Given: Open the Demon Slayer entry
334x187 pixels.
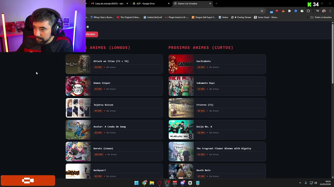Looking at the screenshot, I should [114, 86].
